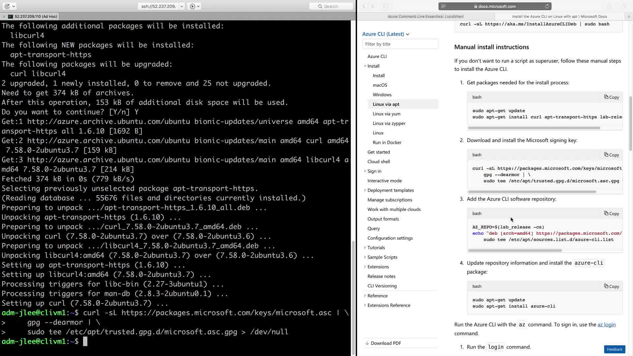
Task: Open the Safari reader view icon
Action: click(443, 6)
